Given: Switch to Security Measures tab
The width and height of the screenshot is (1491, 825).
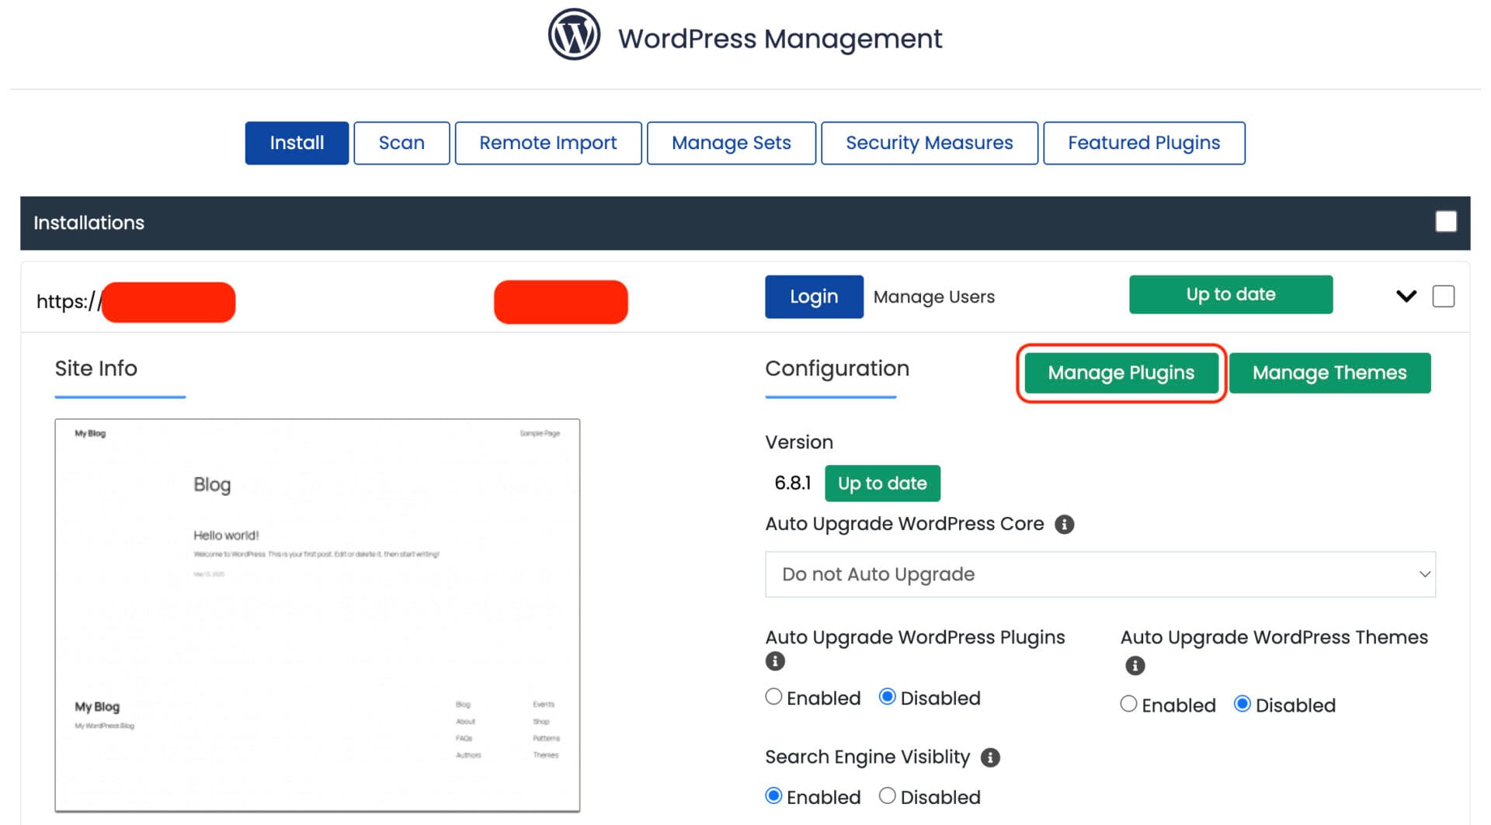Looking at the screenshot, I should (x=929, y=143).
